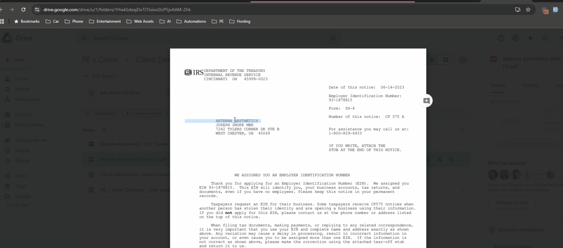Click the browser forward arrow
The image size is (563, 248).
point(12,10)
